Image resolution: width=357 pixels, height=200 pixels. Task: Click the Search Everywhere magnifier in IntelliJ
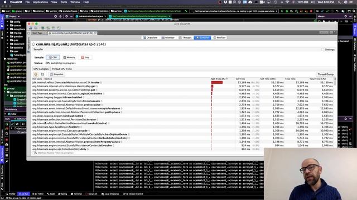point(354,11)
